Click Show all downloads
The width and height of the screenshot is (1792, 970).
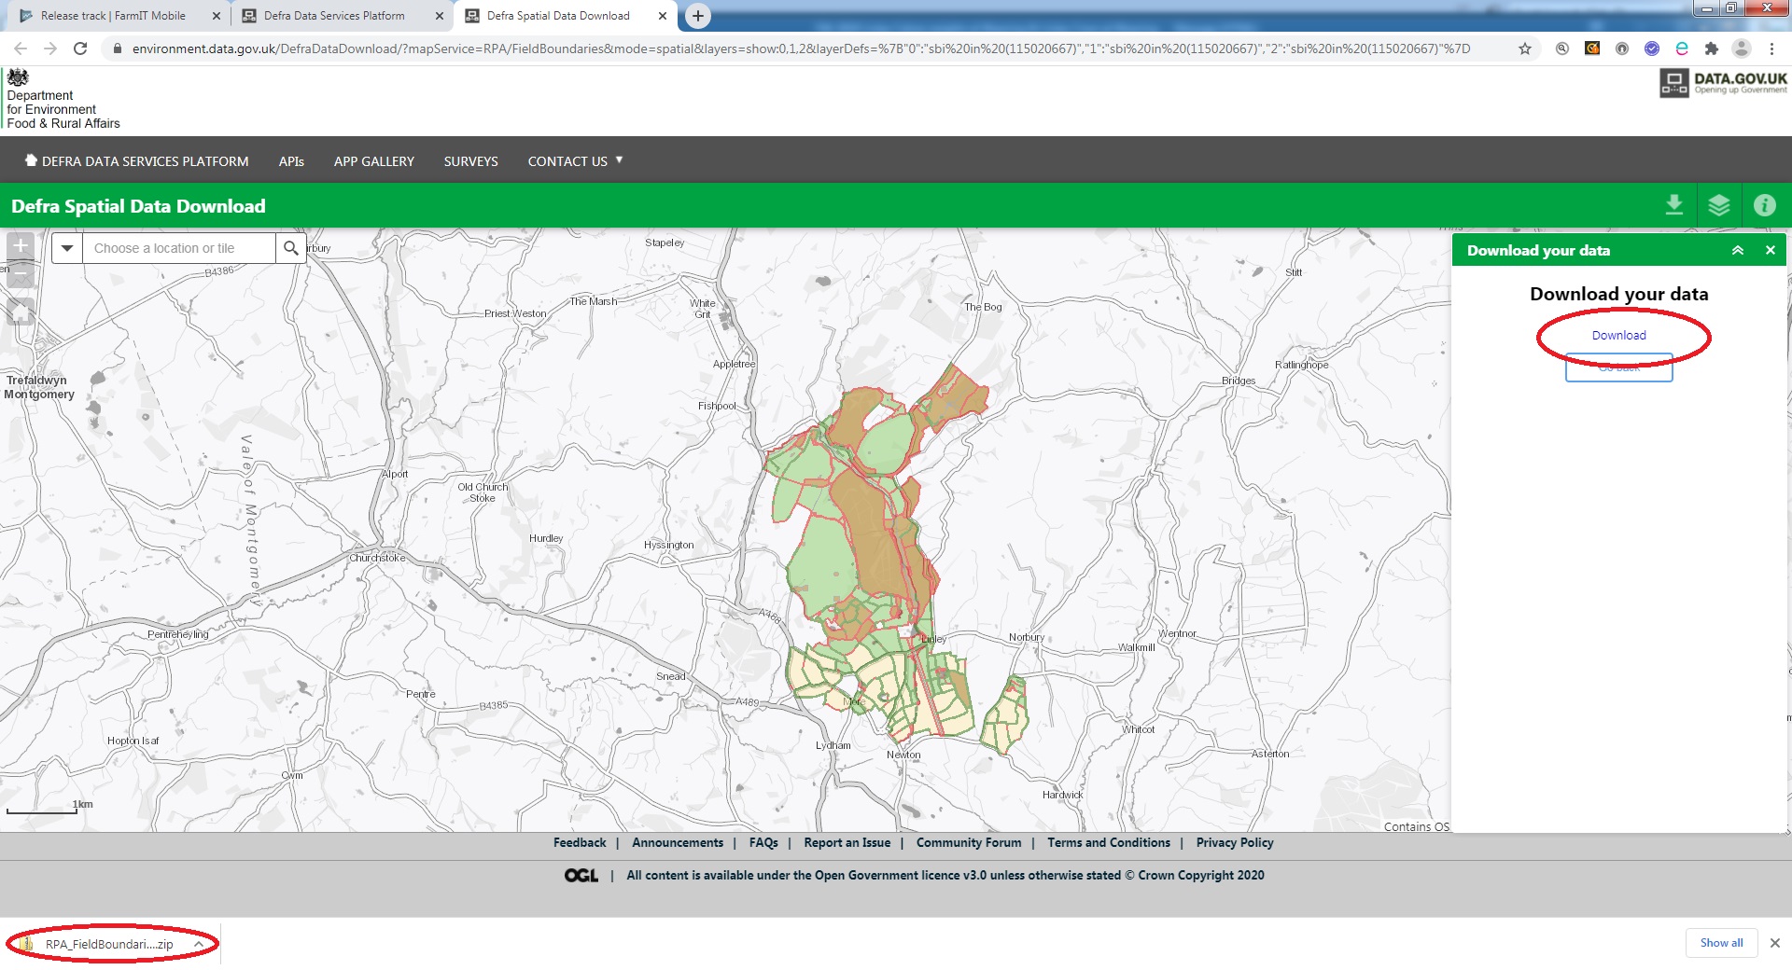[1721, 943]
